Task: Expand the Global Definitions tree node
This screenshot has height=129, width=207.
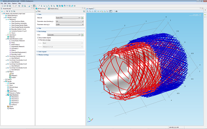Action: click(4, 15)
